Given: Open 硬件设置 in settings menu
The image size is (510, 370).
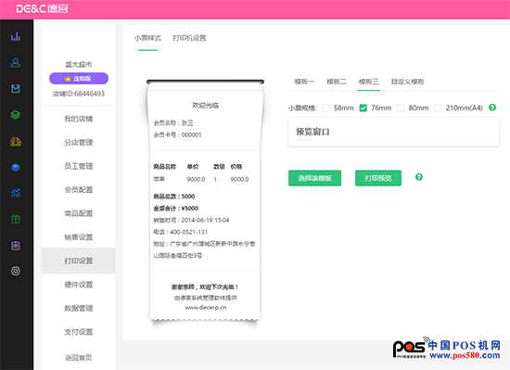Looking at the screenshot, I should 79,285.
